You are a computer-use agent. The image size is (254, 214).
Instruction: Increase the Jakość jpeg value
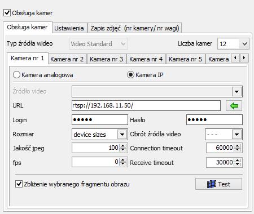pos(123,146)
